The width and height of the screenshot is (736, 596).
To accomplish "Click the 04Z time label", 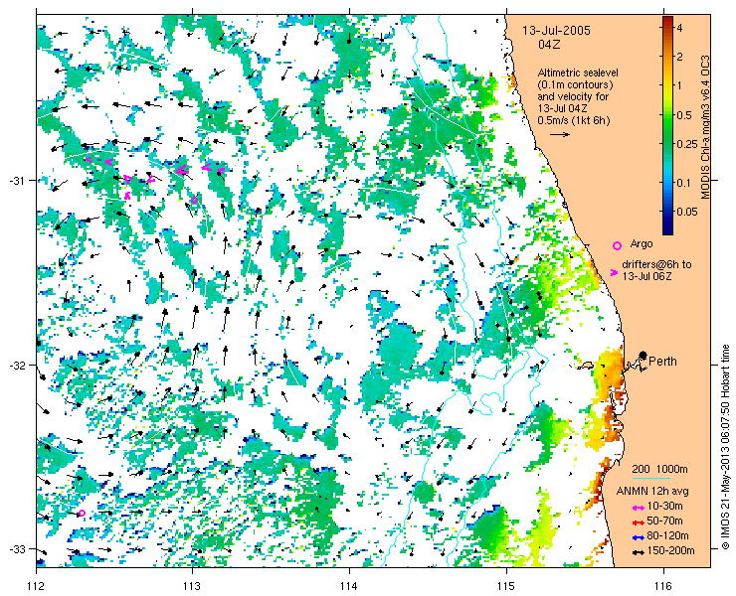I will pos(550,45).
